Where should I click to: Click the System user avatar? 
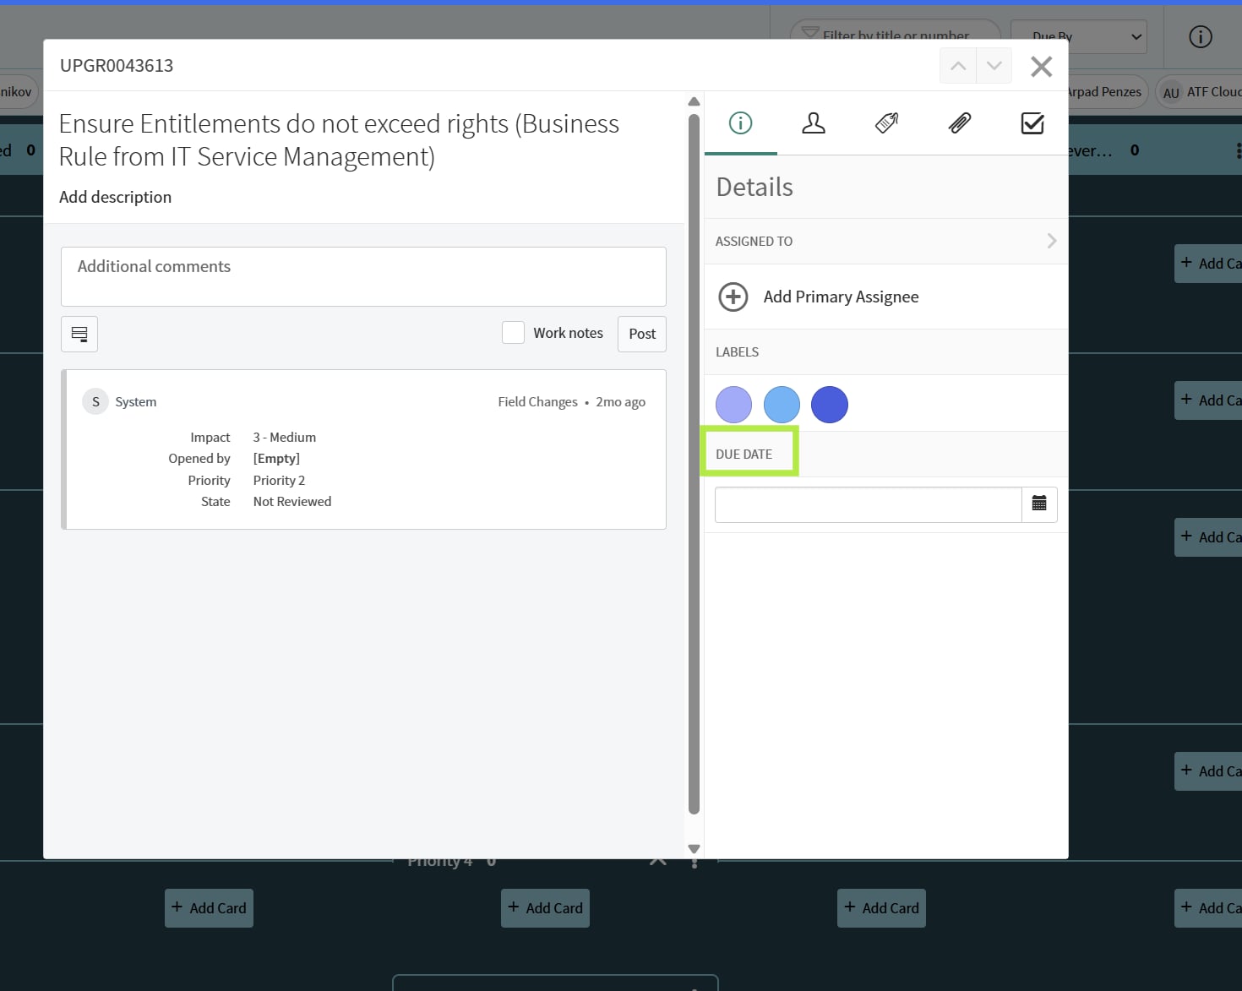[95, 401]
